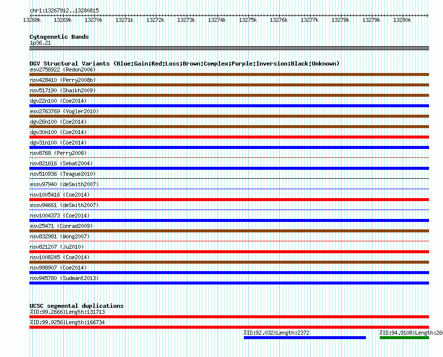Click the 13268k ruler tick label
Screen dimensions: 443x357
(32, 20)
